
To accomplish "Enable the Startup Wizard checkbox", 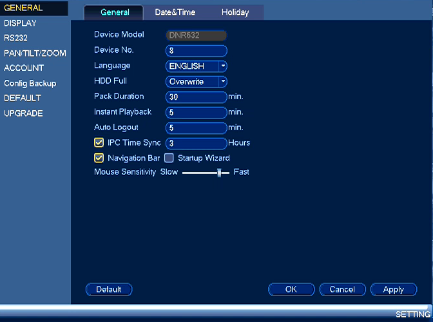I will click(169, 158).
